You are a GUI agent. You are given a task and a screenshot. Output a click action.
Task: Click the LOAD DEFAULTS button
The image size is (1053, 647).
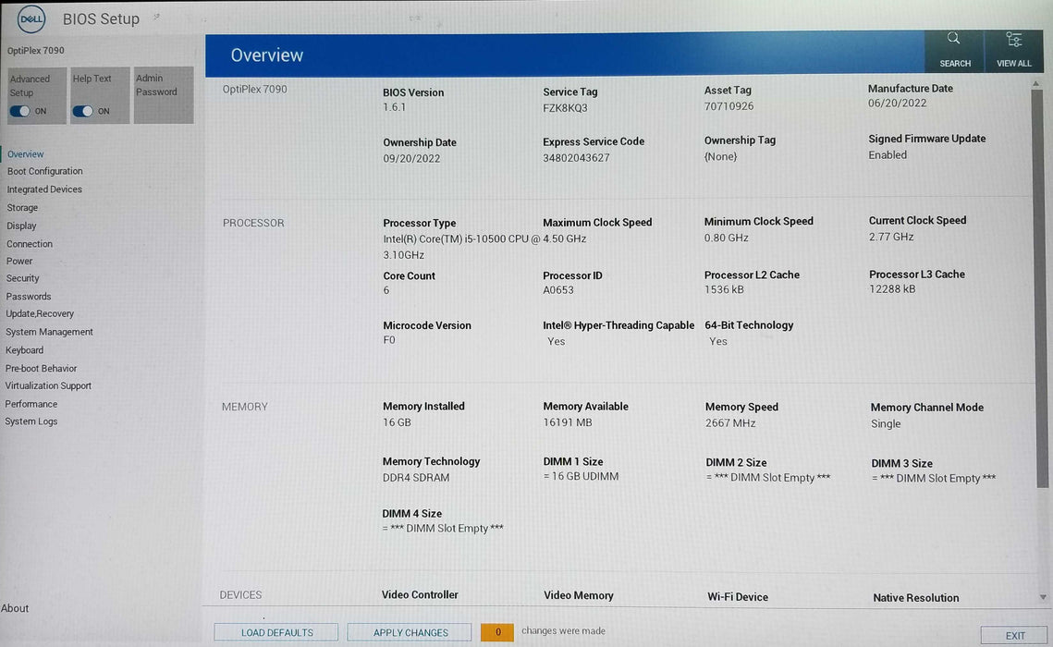click(x=276, y=632)
